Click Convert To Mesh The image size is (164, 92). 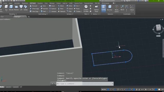[86, 8]
